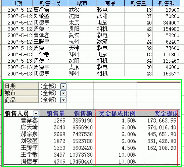Click the sales amount cell 154980
Image resolution: width=184 pixels, height=167 pixels.
point(171,29)
